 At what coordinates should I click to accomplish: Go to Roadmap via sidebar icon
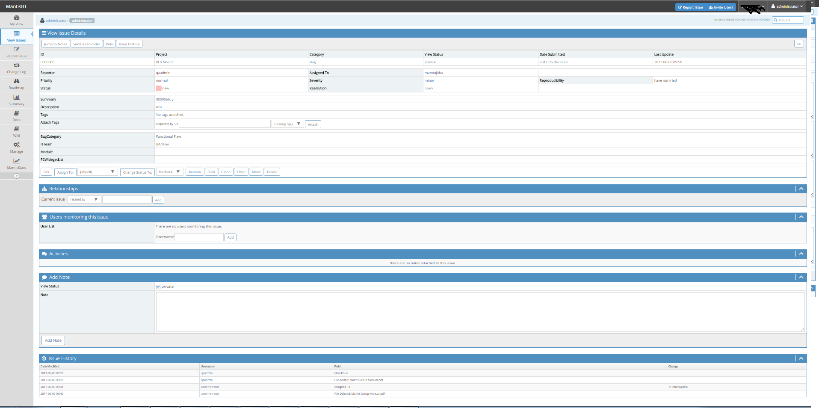click(16, 81)
